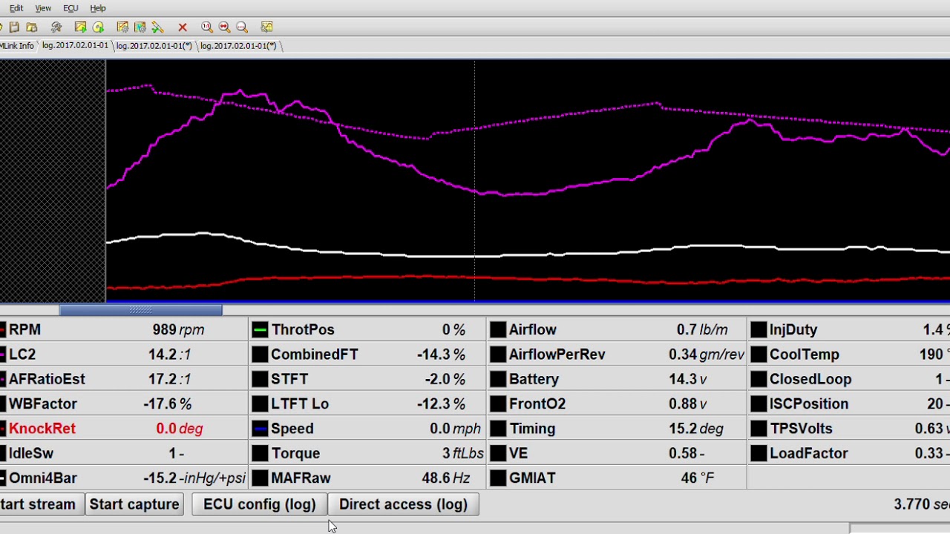Click the zoom out magnifier icon
Screen dimensions: 950x534
tap(242, 27)
